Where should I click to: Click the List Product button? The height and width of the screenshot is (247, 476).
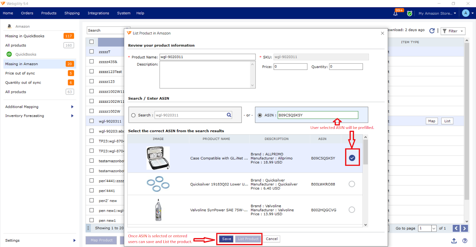(x=248, y=239)
